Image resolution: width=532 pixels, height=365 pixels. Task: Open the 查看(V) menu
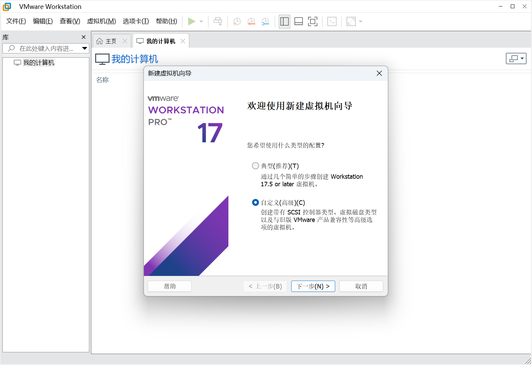[x=70, y=21]
